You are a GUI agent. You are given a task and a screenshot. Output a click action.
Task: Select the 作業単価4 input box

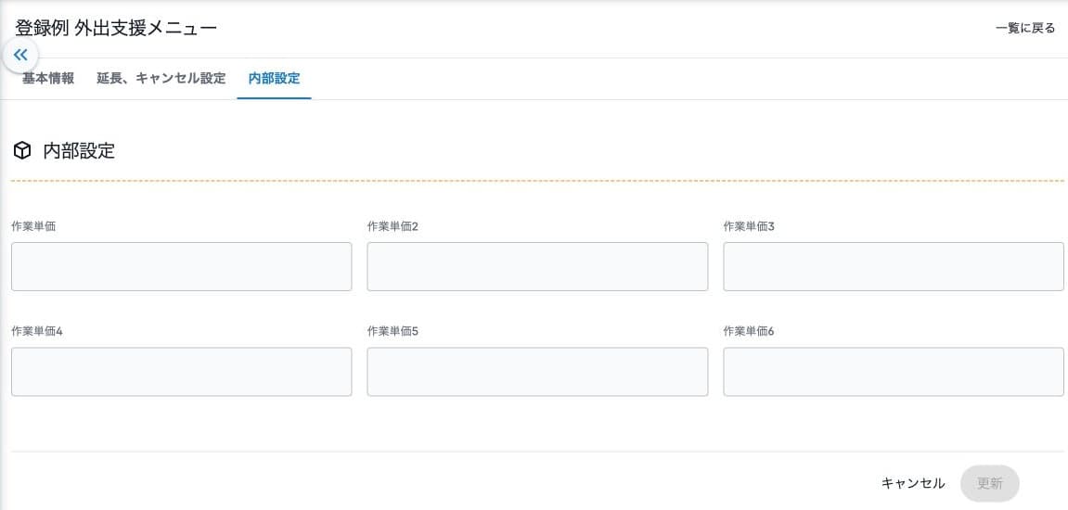(x=182, y=372)
